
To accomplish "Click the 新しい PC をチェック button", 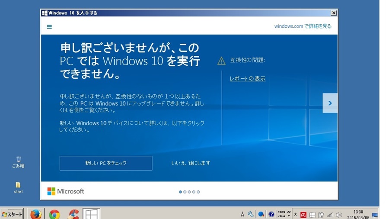I will pos(106,163).
